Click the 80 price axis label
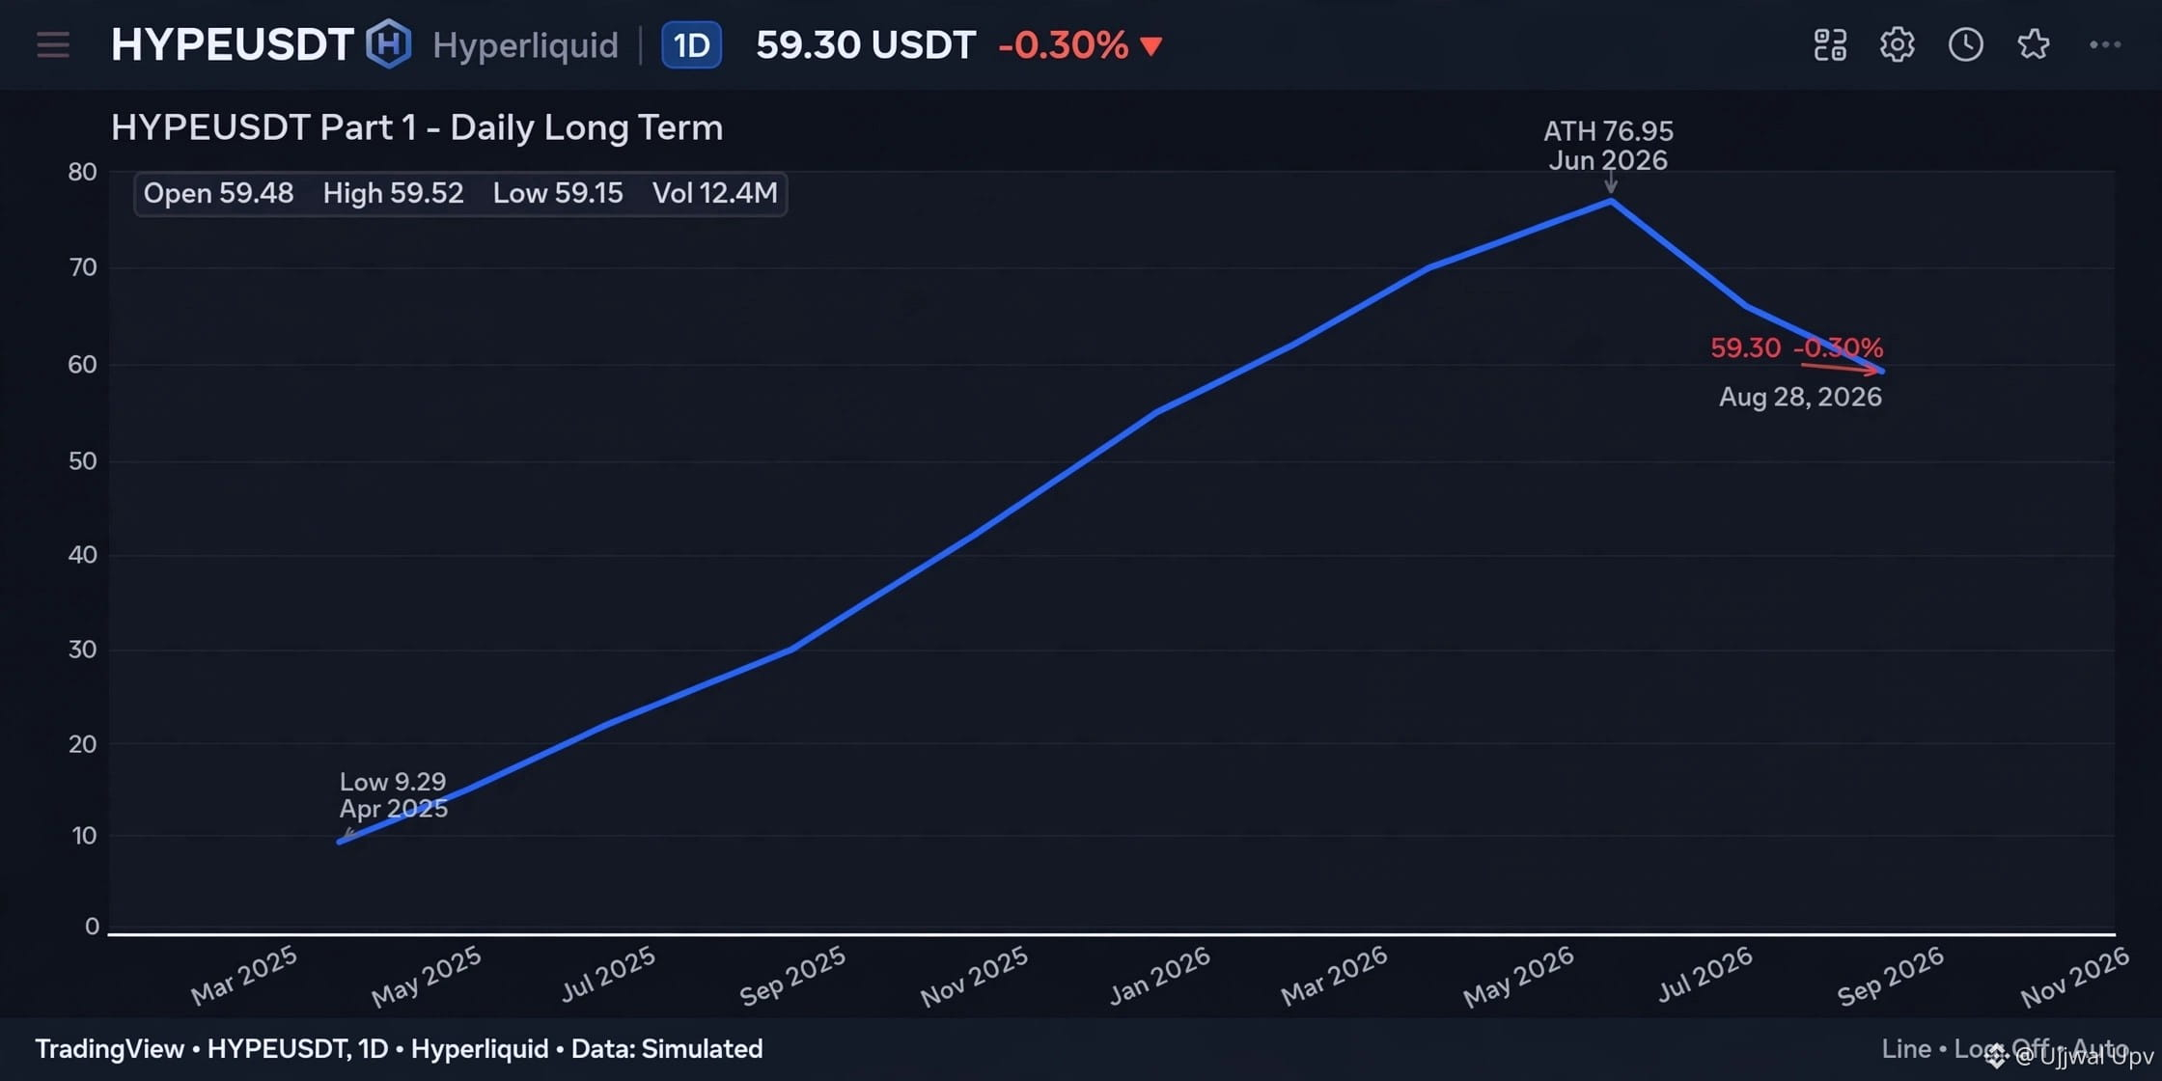This screenshot has width=2162, height=1081. [82, 172]
